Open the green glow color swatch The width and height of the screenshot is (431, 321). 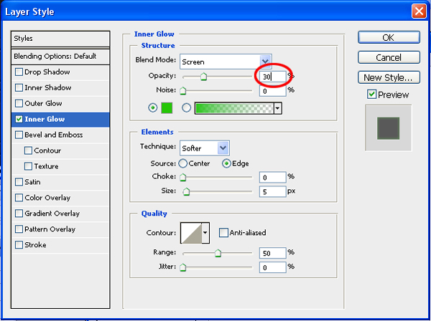(167, 108)
